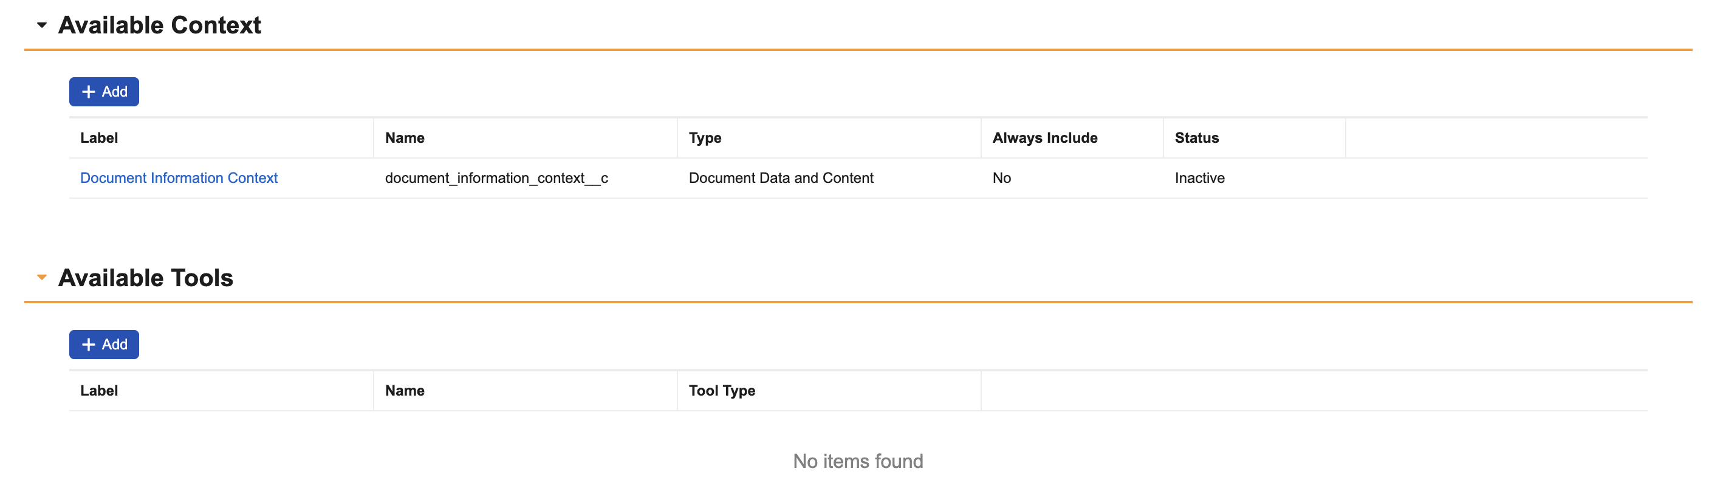The width and height of the screenshot is (1723, 491).
Task: Select the Document Data and Content cell
Action: click(781, 178)
